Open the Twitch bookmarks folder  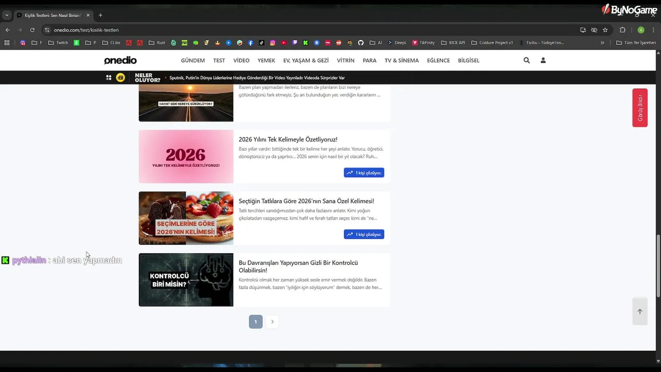pyautogui.click(x=58, y=43)
